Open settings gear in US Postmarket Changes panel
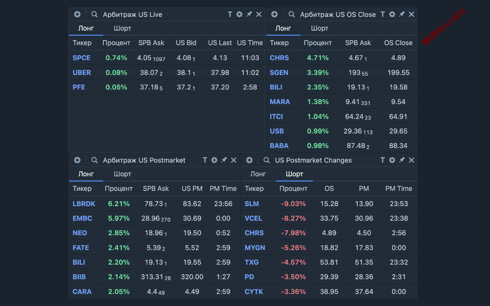The width and height of the screenshot is (490, 306). (392, 160)
